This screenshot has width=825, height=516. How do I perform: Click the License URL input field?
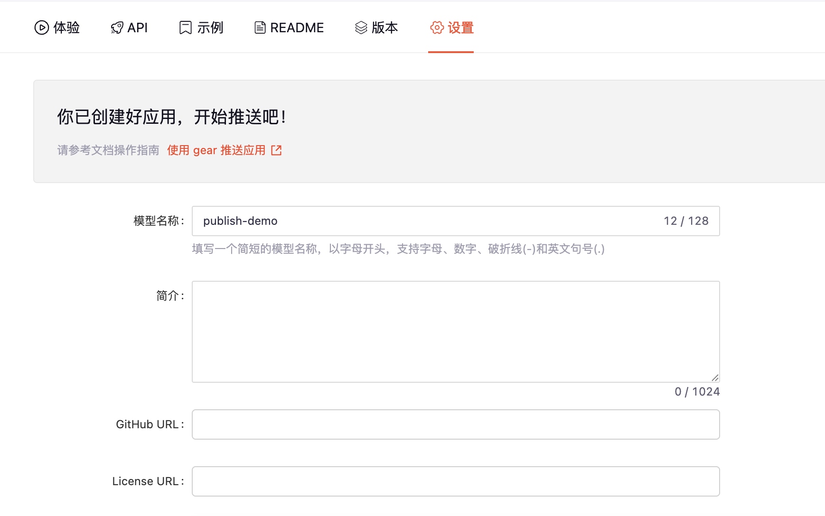456,481
